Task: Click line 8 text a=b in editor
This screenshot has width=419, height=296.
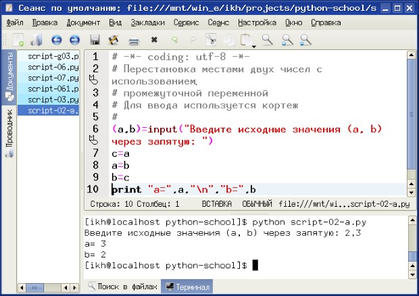Action: pyautogui.click(x=122, y=165)
